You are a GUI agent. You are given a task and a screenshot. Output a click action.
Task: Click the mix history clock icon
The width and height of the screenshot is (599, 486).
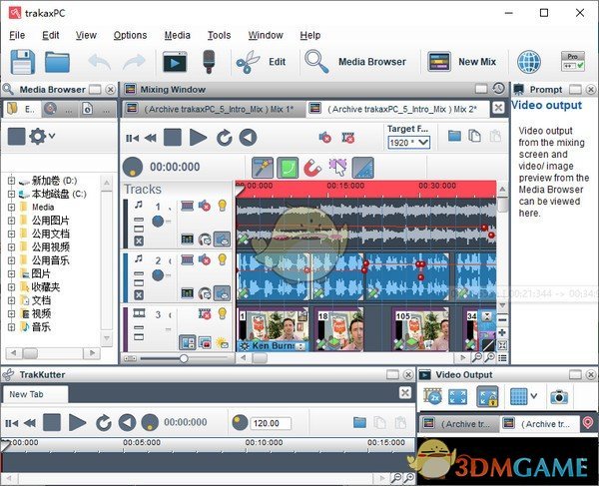click(x=498, y=89)
